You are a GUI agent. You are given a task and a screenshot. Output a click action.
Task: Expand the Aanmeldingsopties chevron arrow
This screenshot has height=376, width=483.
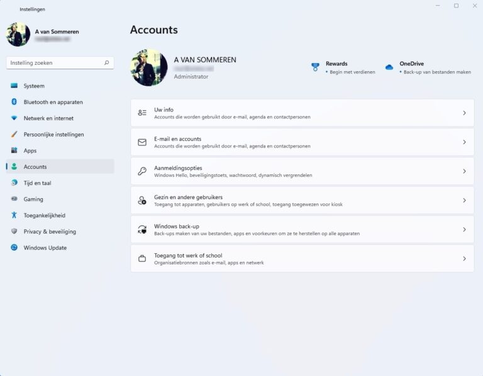pyautogui.click(x=464, y=171)
